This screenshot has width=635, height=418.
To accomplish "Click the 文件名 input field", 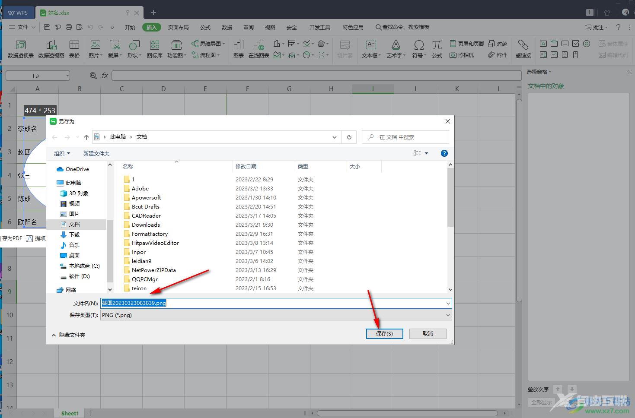I will (276, 303).
